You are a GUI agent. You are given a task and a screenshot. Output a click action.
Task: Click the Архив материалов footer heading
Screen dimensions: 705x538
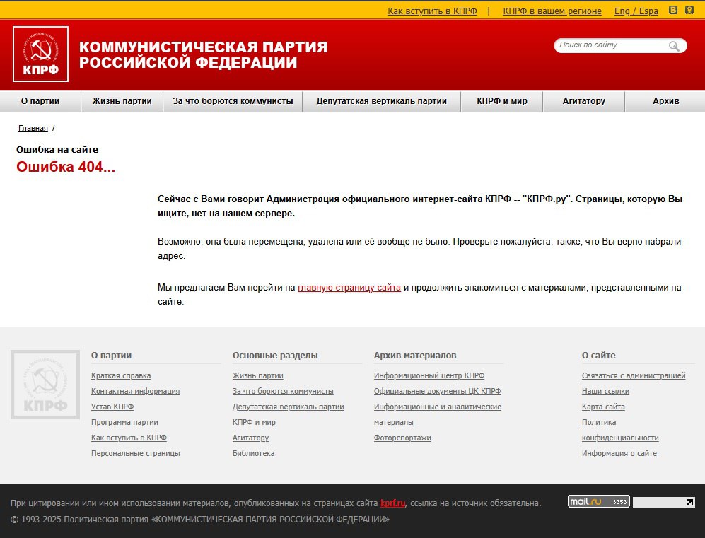415,356
